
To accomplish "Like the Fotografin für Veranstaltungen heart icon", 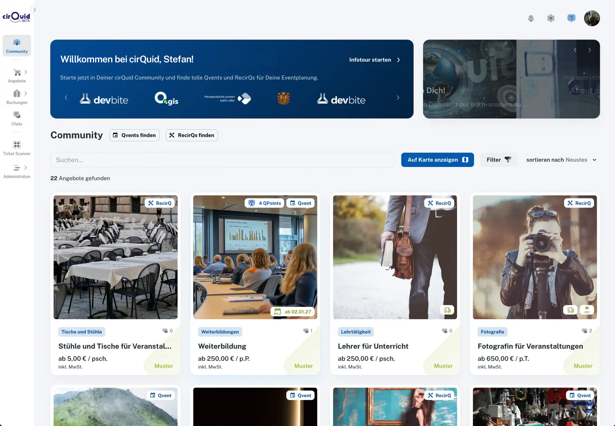I will (x=585, y=331).
